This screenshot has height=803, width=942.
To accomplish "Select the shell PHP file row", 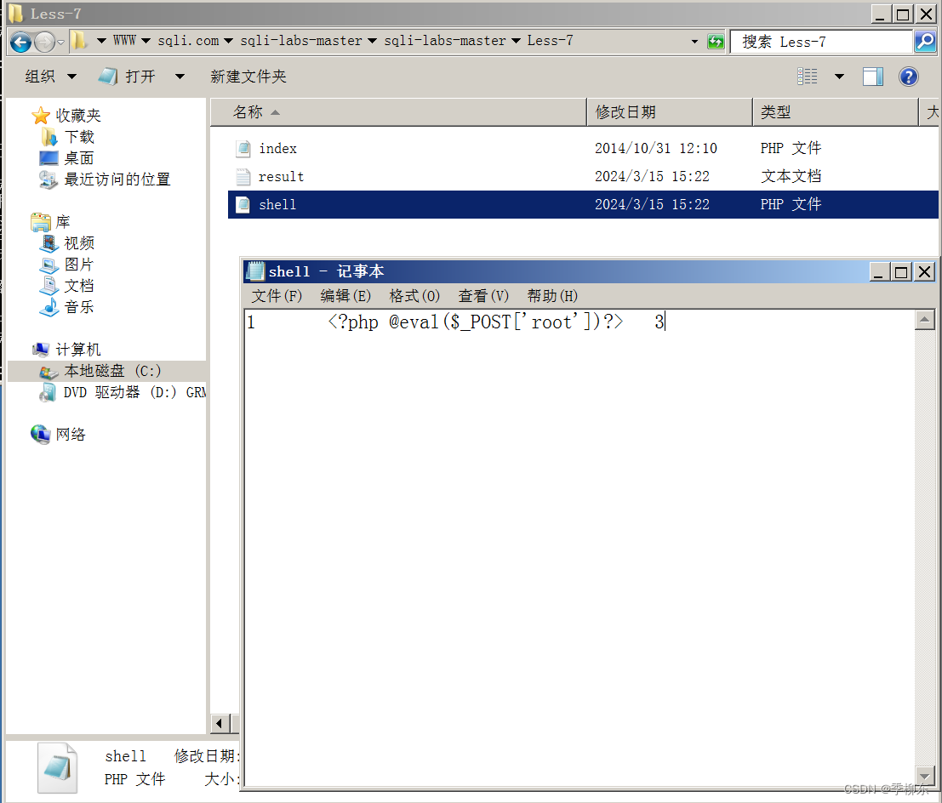I will [x=583, y=205].
